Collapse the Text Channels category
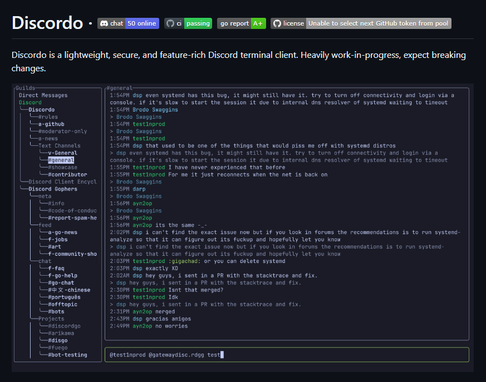 coord(59,146)
